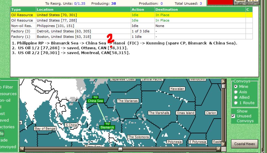Select the Resources filter option
267x153 pixels.
(8, 94)
